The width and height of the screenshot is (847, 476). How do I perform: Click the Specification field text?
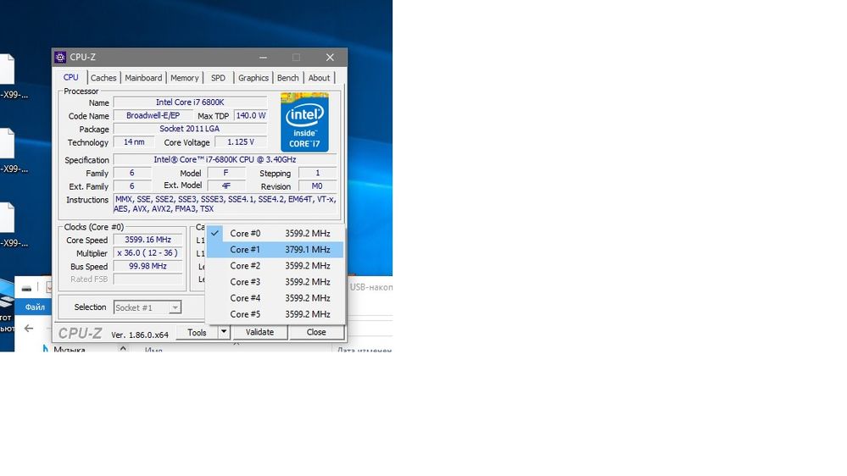225,160
